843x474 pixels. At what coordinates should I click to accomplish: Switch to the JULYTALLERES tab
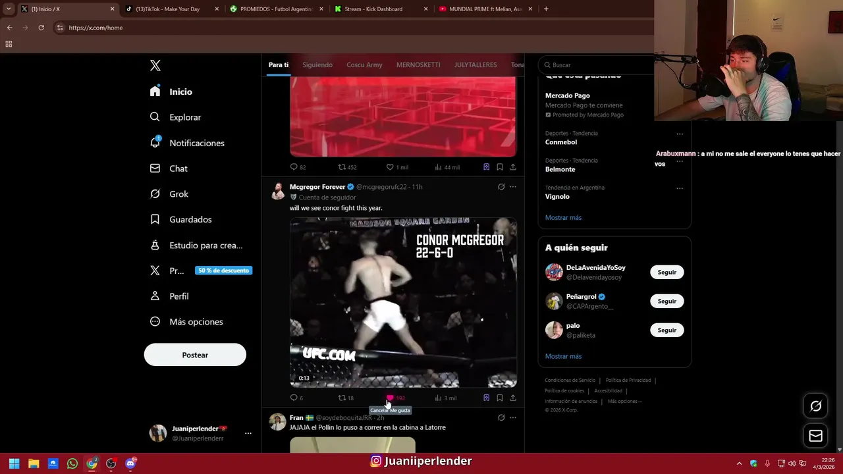pos(476,65)
